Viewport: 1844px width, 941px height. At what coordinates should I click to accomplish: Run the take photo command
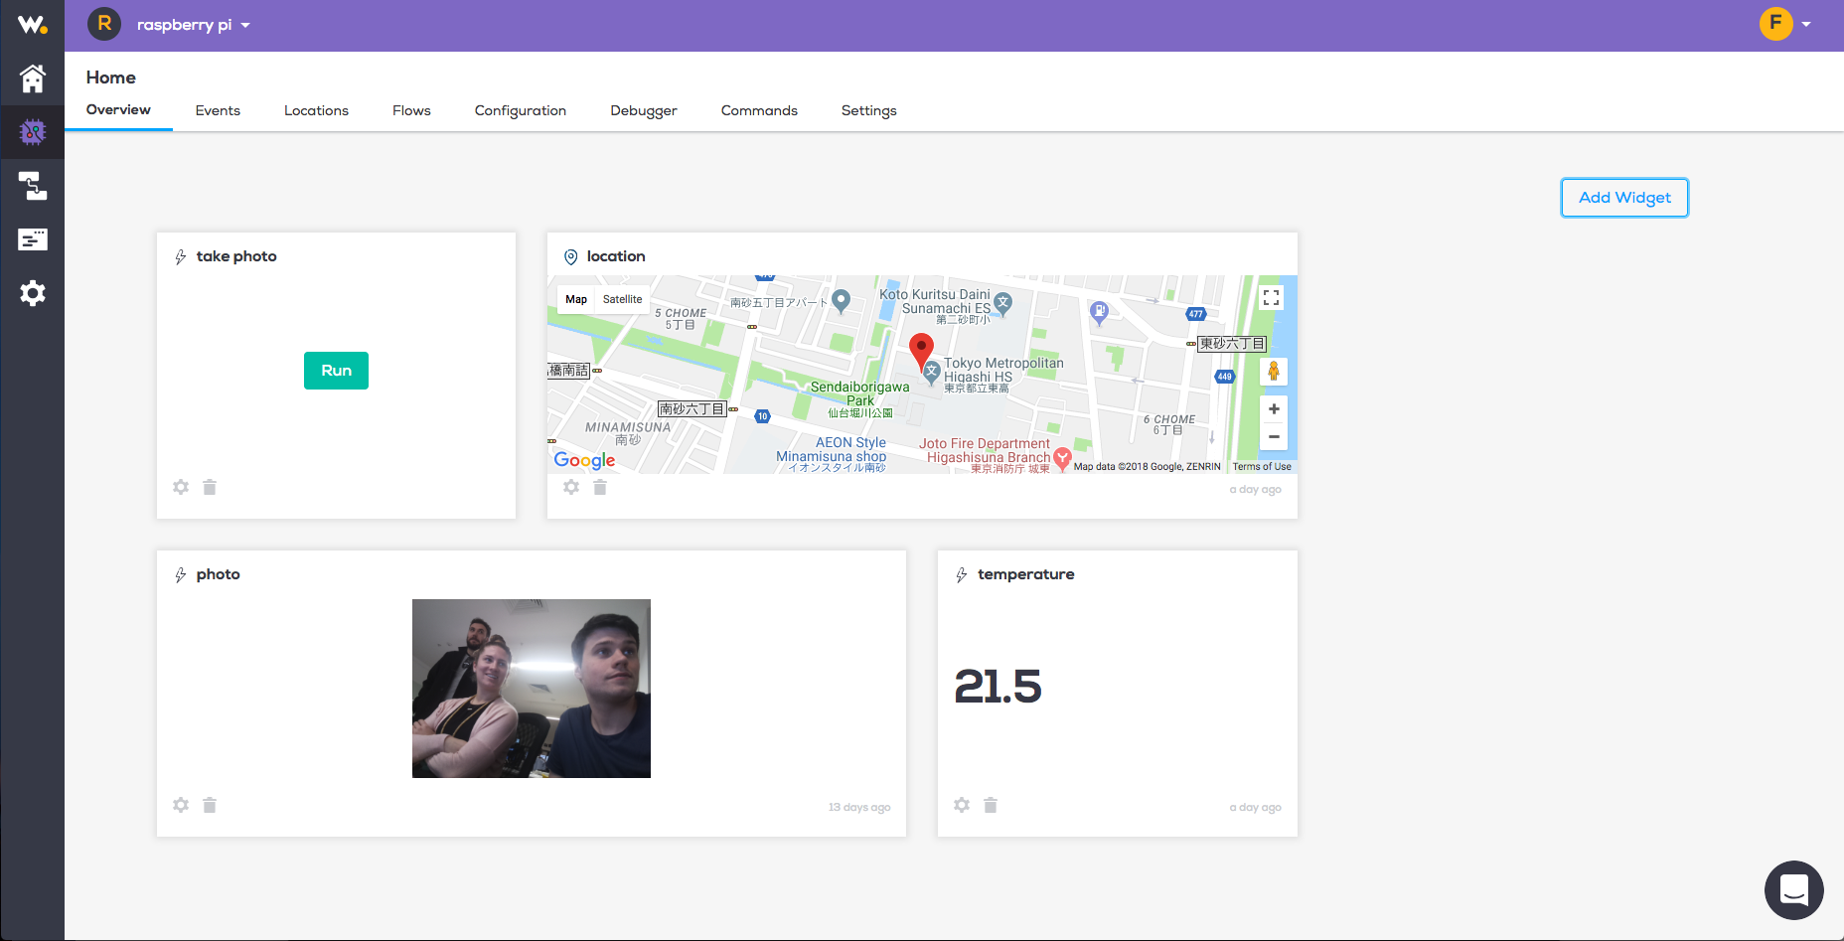click(x=336, y=371)
